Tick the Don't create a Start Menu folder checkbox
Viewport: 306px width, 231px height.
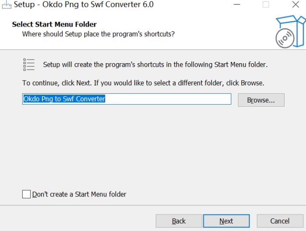27,194
